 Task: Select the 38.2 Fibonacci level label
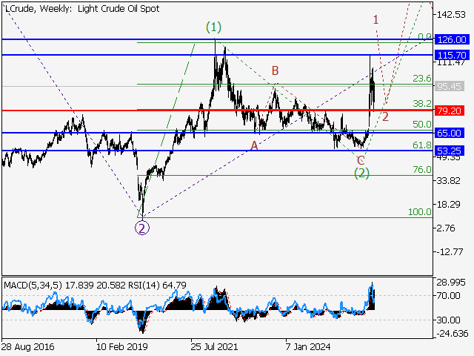421,104
